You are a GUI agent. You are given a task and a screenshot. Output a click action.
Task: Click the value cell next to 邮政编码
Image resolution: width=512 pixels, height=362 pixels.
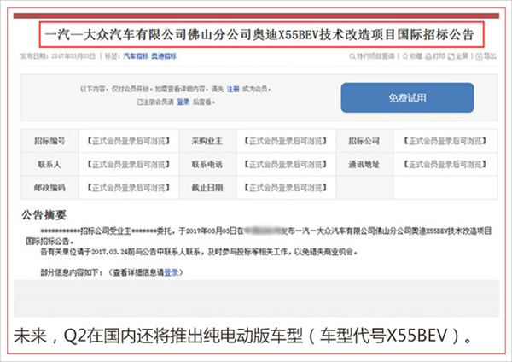tap(129, 188)
